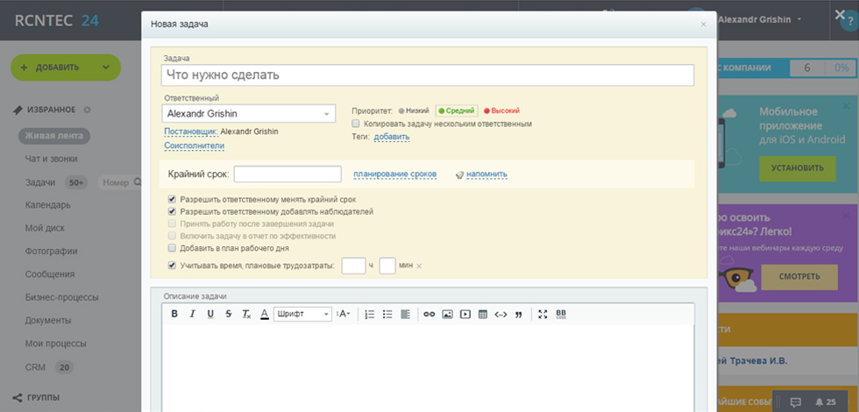Open the text color picker in the editor
This screenshot has width=859, height=412.
pyautogui.click(x=264, y=314)
